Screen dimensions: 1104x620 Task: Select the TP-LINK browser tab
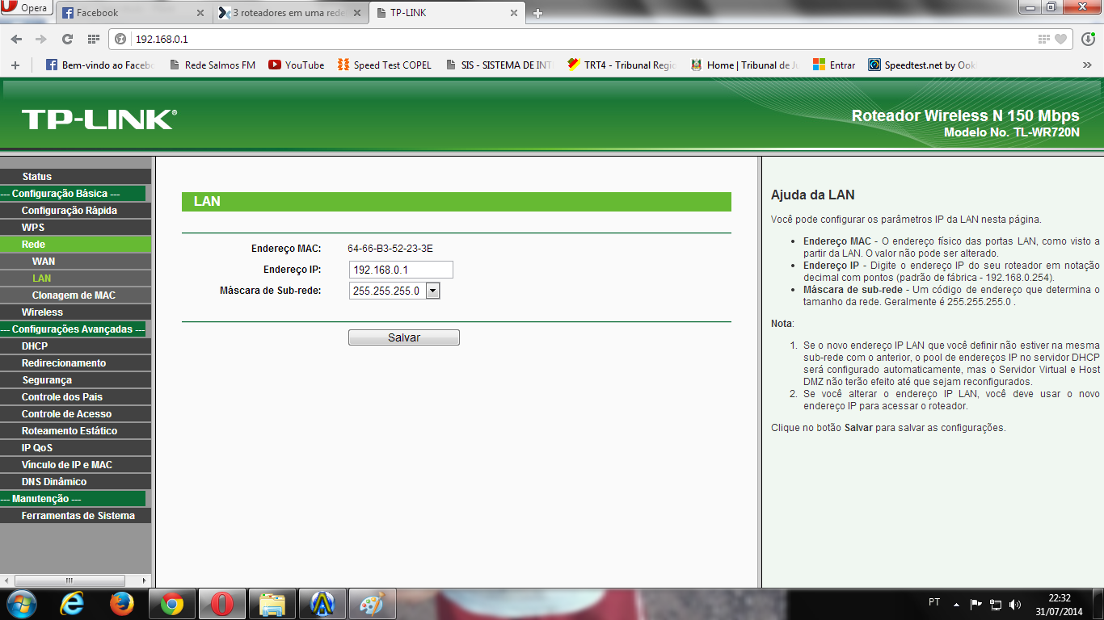[x=447, y=13]
